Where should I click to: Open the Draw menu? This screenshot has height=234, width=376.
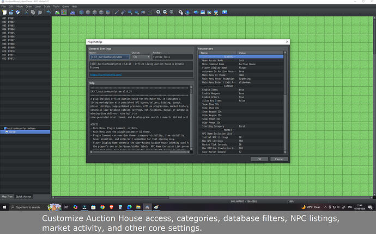tap(28, 7)
